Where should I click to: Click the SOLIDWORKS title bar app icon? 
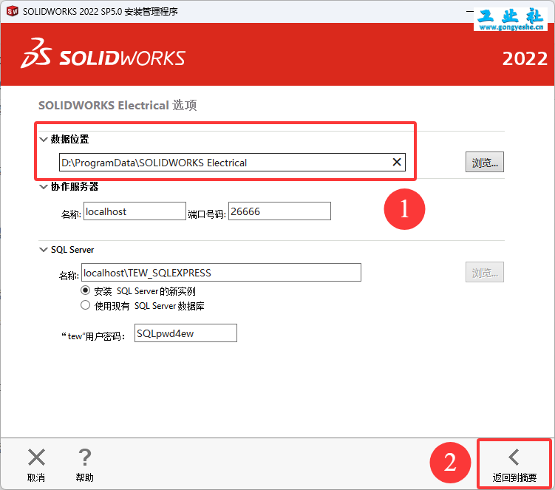(x=13, y=11)
